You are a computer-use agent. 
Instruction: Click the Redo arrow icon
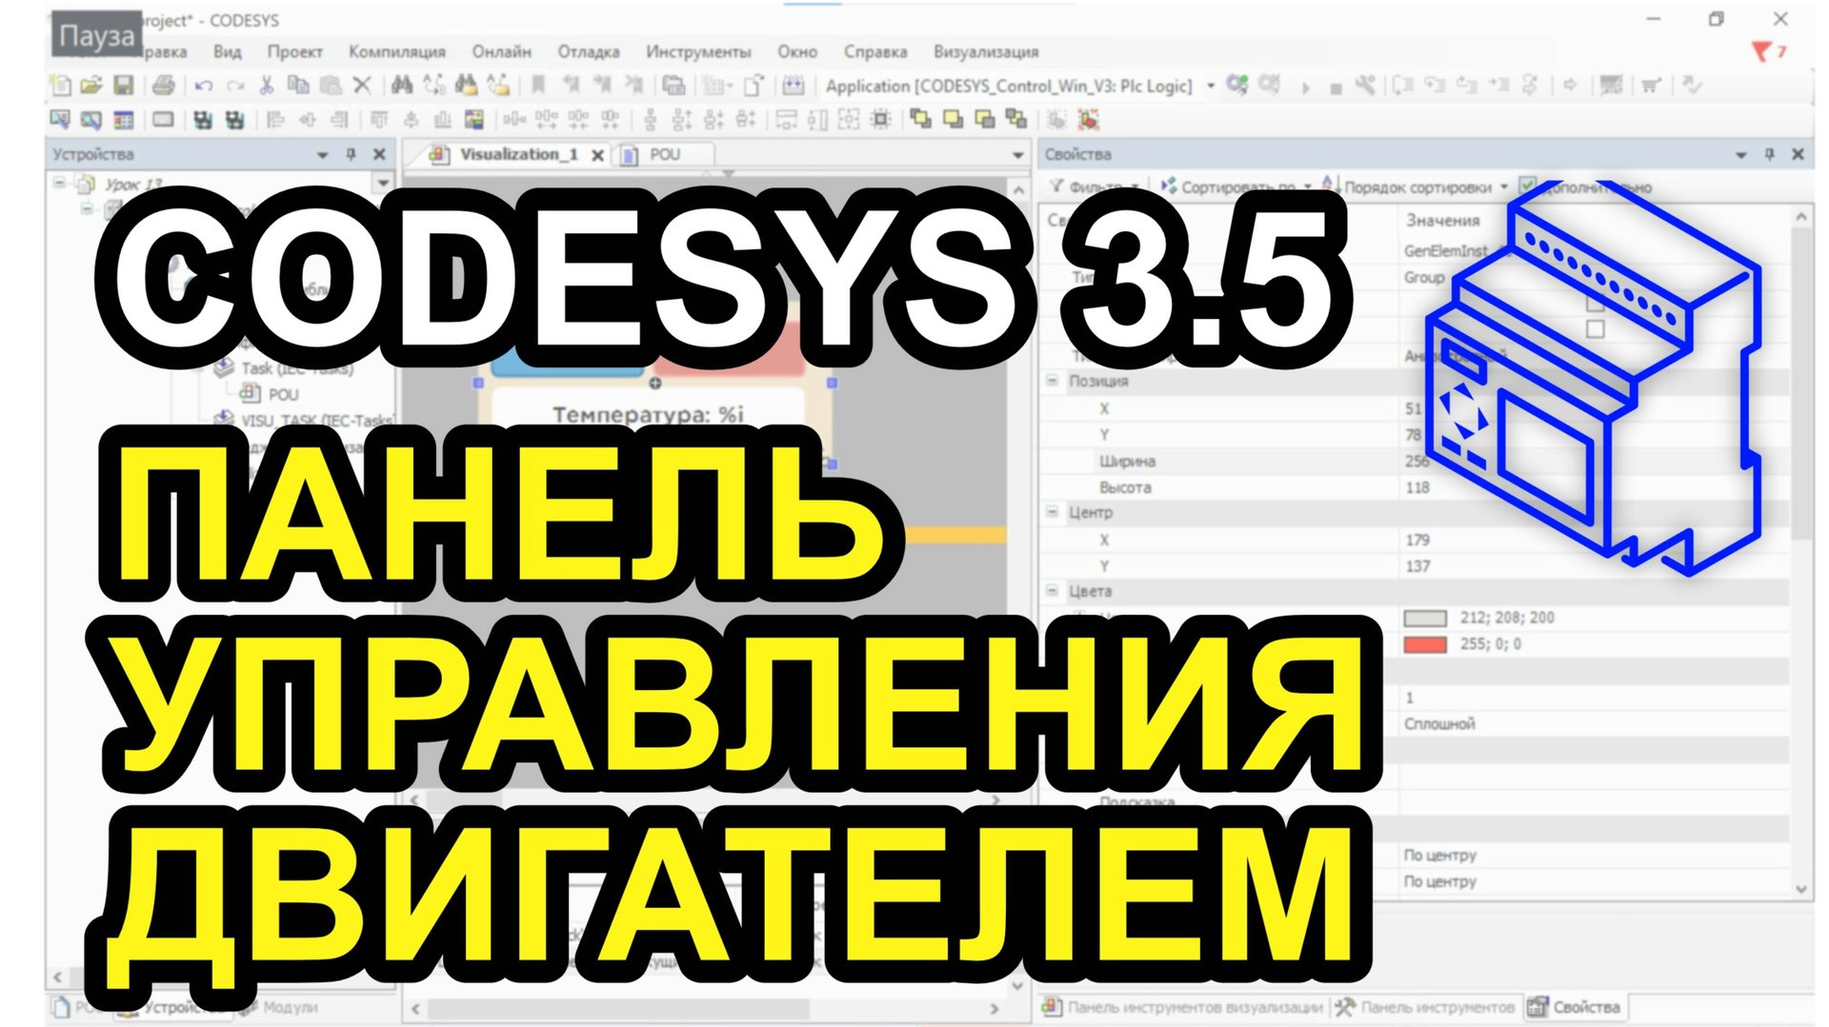[234, 86]
